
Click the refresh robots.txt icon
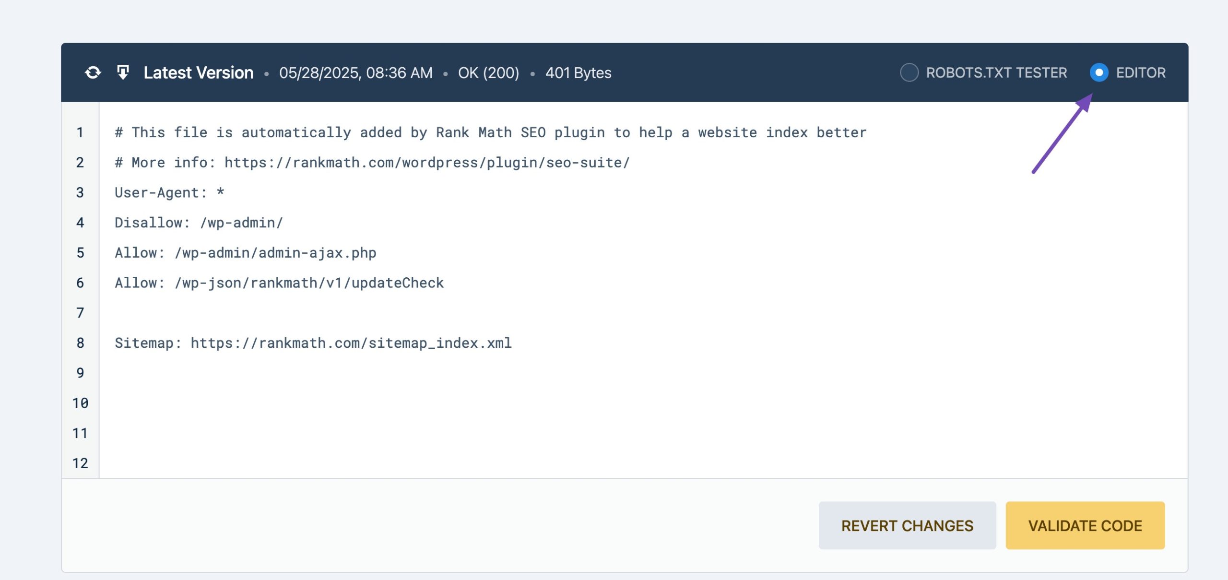(93, 73)
